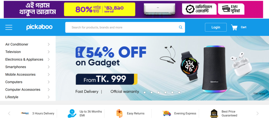Go to next service strip arrow
Viewport: 269px width, 118px height.
tap(257, 113)
